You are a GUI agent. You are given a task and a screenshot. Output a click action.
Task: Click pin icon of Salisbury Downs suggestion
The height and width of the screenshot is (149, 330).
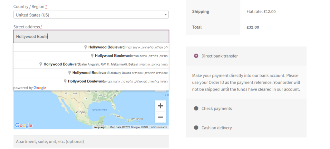70,73
